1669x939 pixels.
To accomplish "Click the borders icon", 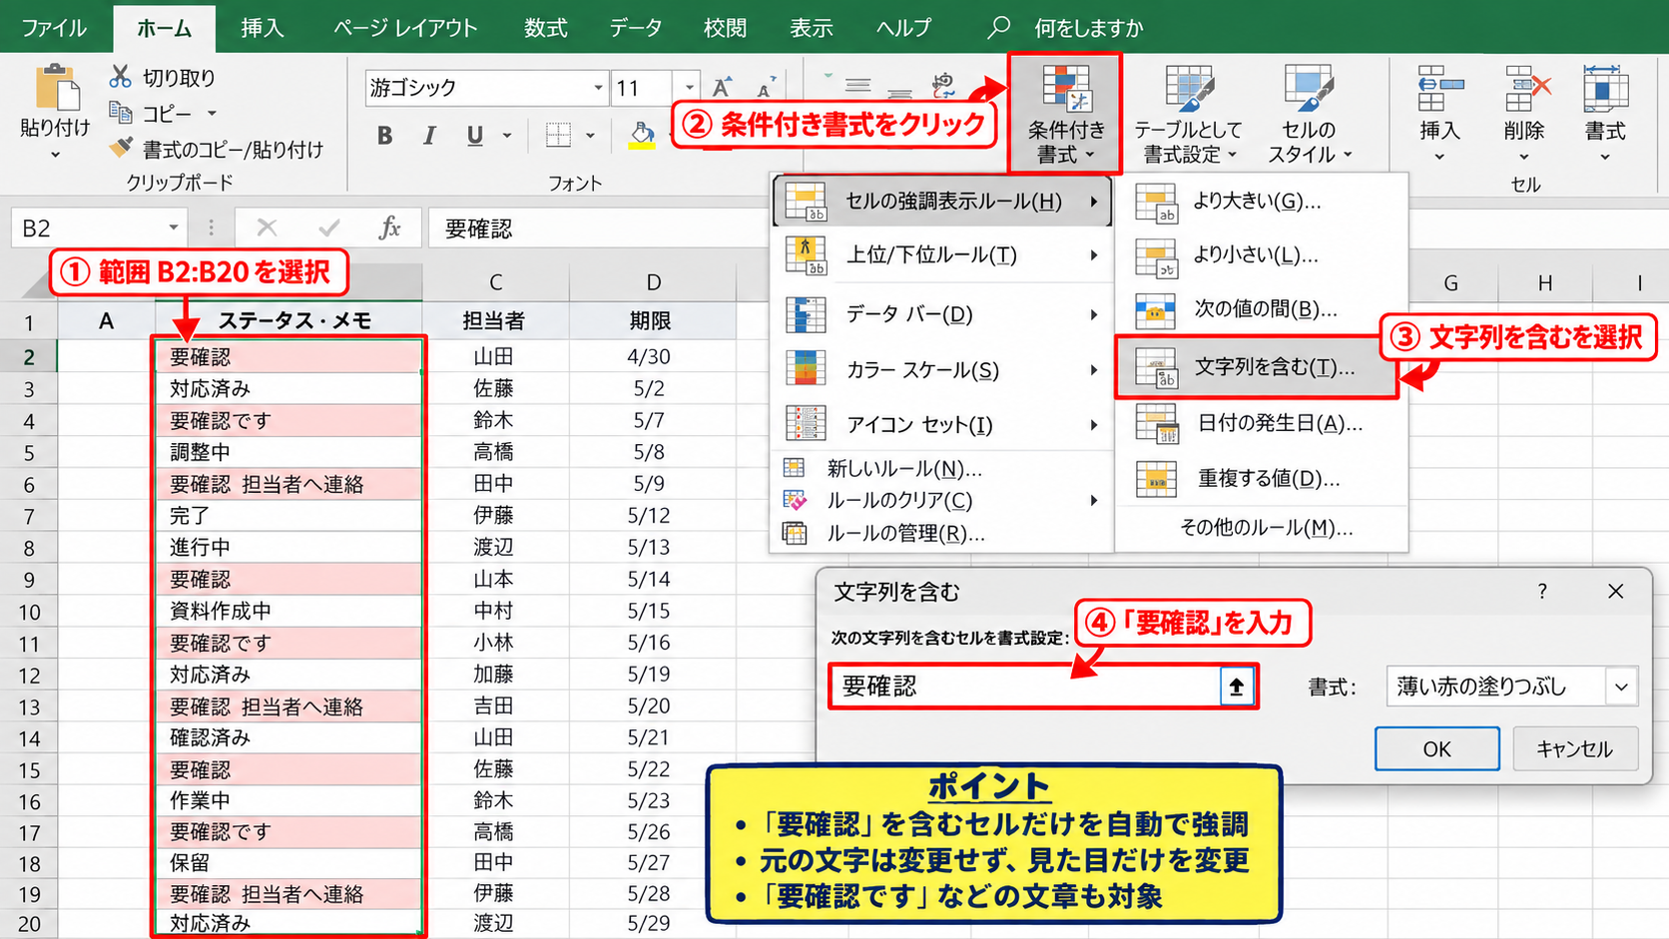I will tap(559, 136).
